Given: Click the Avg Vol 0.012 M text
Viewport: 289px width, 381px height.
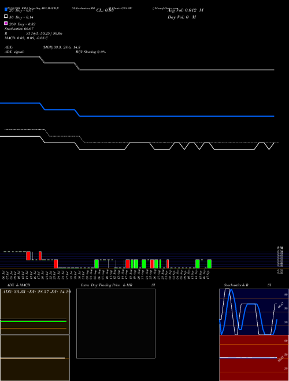Looking at the screenshot, I should click(x=185, y=10).
